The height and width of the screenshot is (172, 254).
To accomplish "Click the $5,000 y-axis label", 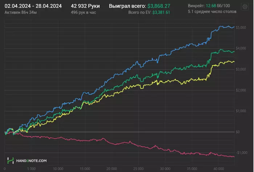I will [x=241, y=28].
